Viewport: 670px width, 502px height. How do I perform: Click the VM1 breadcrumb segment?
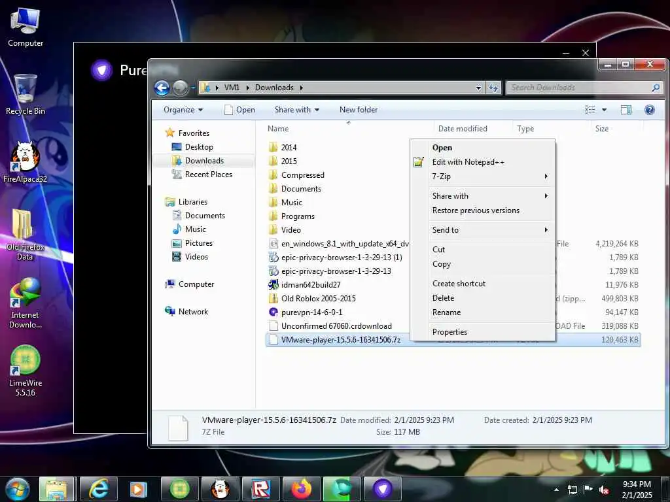pos(232,88)
